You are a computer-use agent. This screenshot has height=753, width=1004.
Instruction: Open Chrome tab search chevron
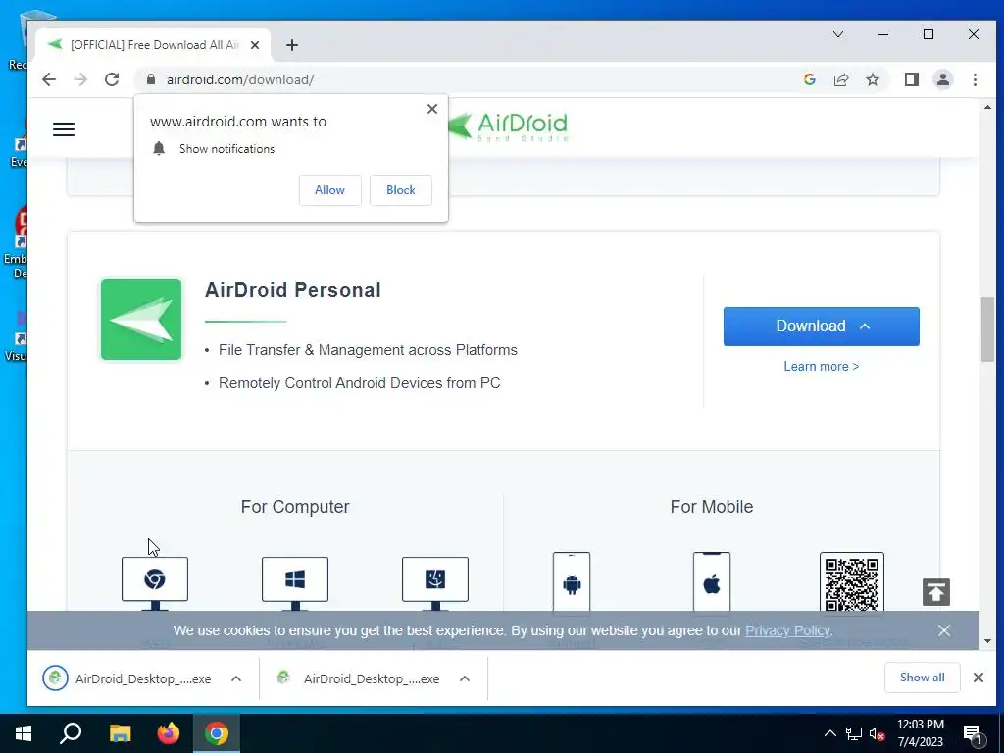(837, 34)
